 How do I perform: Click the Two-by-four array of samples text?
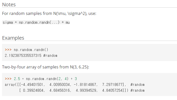coord(46,67)
